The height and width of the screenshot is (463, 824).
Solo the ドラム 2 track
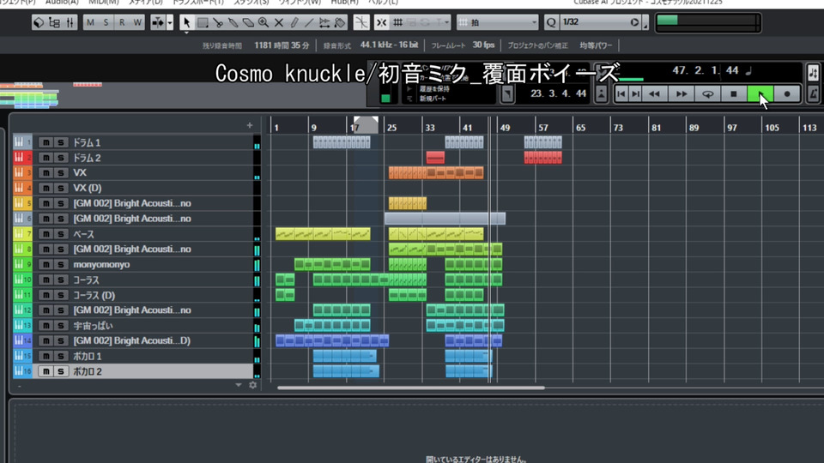pyautogui.click(x=60, y=158)
